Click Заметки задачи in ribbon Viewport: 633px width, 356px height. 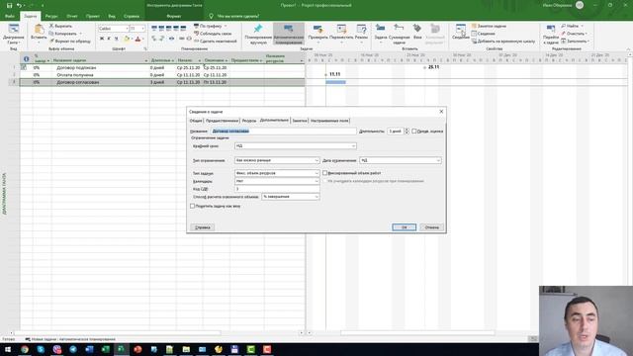[x=489, y=26]
